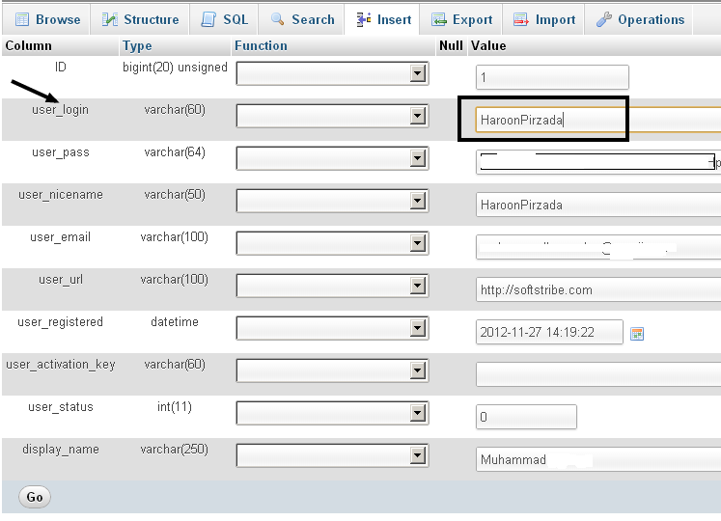This screenshot has height=521, width=721.
Task: Click the Go button
Action: click(35, 497)
